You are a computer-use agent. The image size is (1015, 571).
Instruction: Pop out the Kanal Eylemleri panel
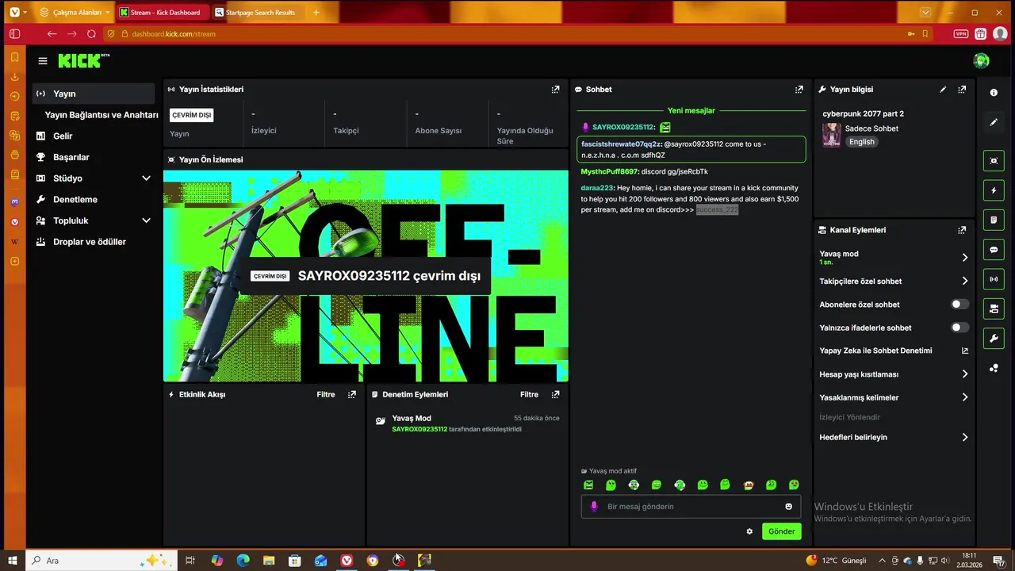tap(962, 230)
